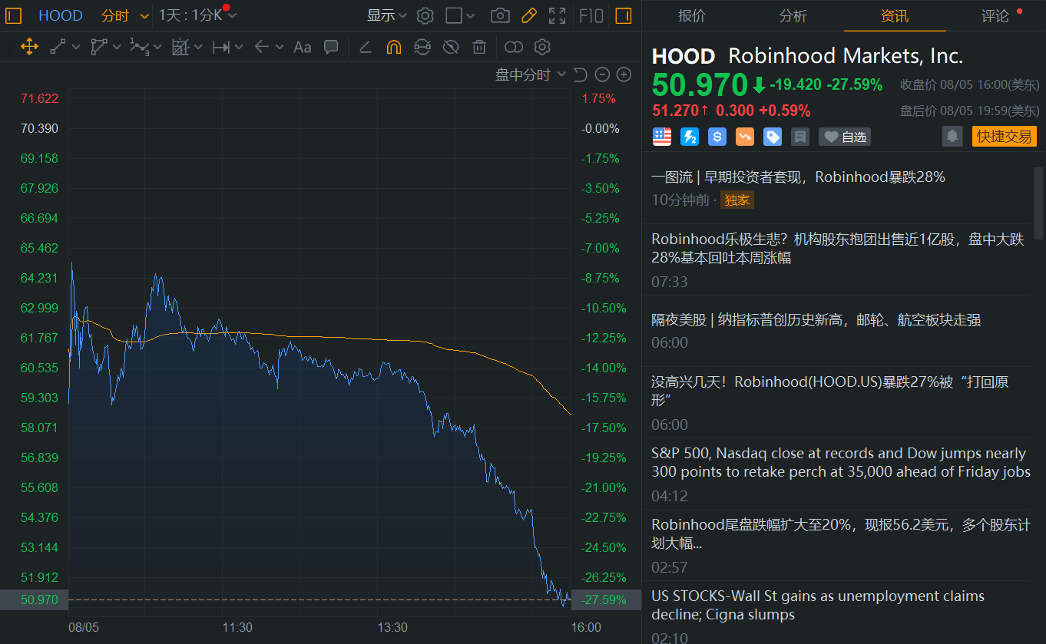Hide all drawings with eye-slash icon
Viewport: 1046px width, 644px height.
451,47
